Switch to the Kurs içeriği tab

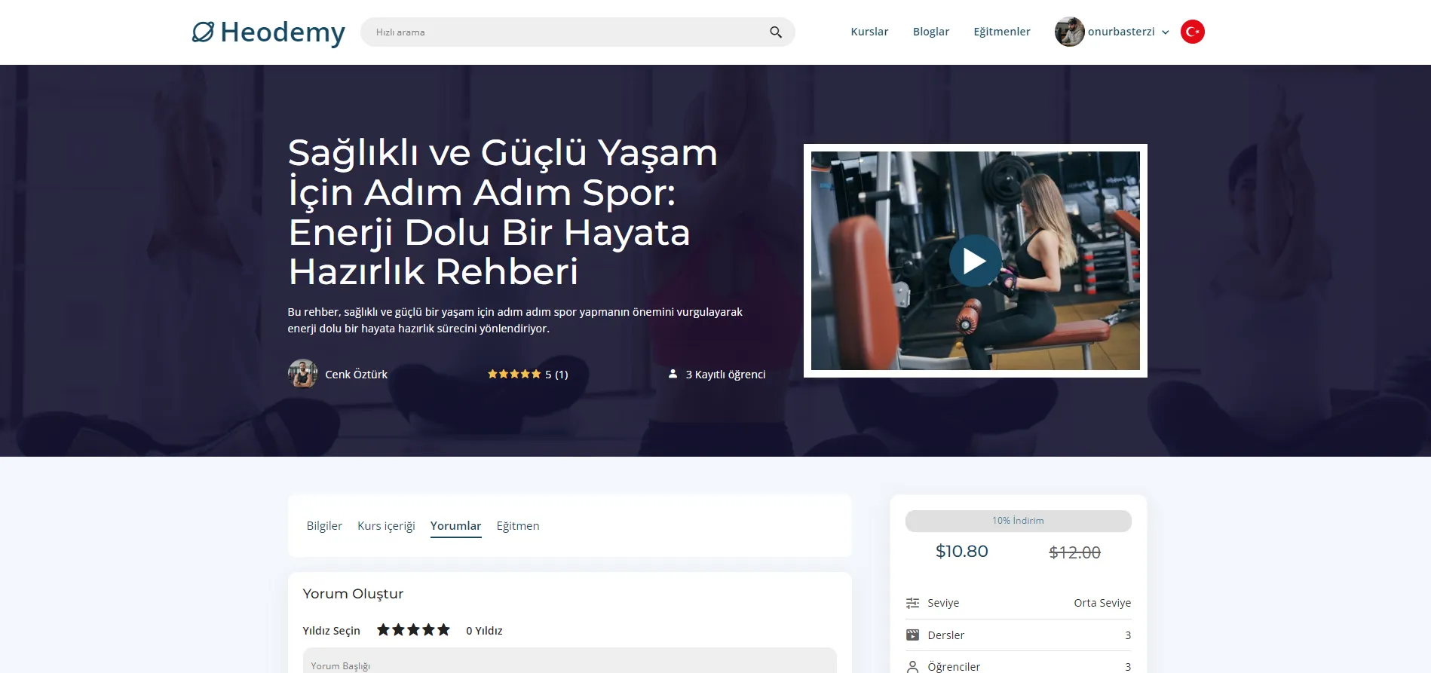(386, 526)
